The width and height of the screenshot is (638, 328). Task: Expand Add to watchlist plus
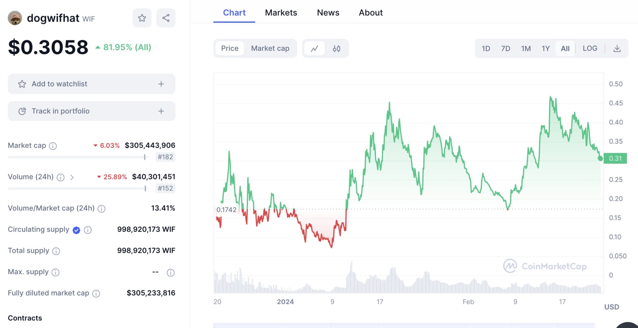click(x=161, y=84)
